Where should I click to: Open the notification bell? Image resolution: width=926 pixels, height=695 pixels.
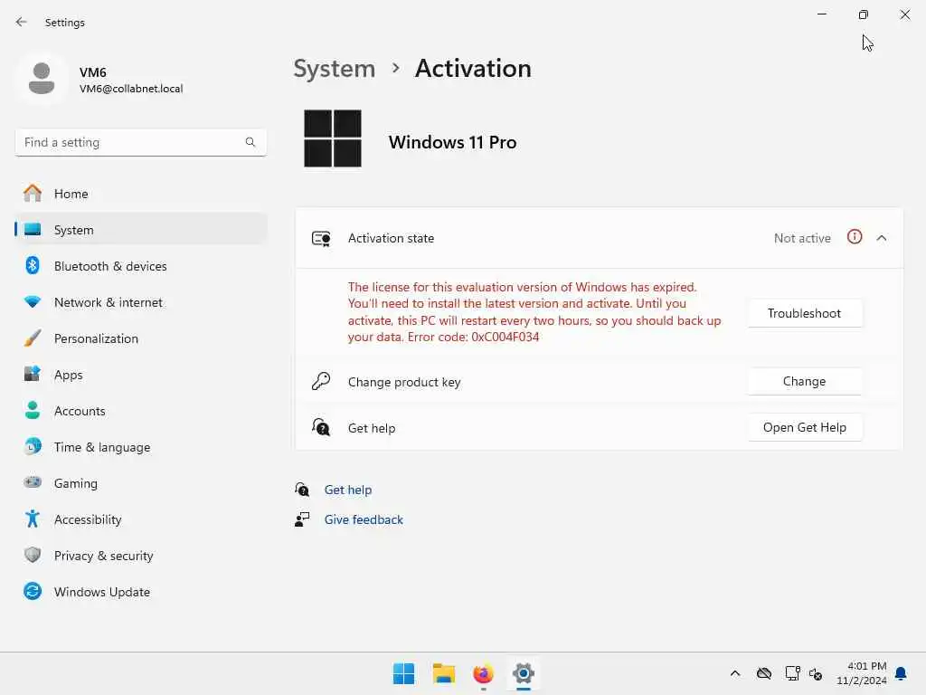coord(902,673)
